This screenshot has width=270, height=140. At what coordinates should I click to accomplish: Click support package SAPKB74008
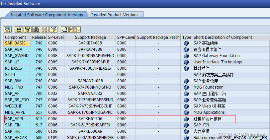(x=90, y=43)
